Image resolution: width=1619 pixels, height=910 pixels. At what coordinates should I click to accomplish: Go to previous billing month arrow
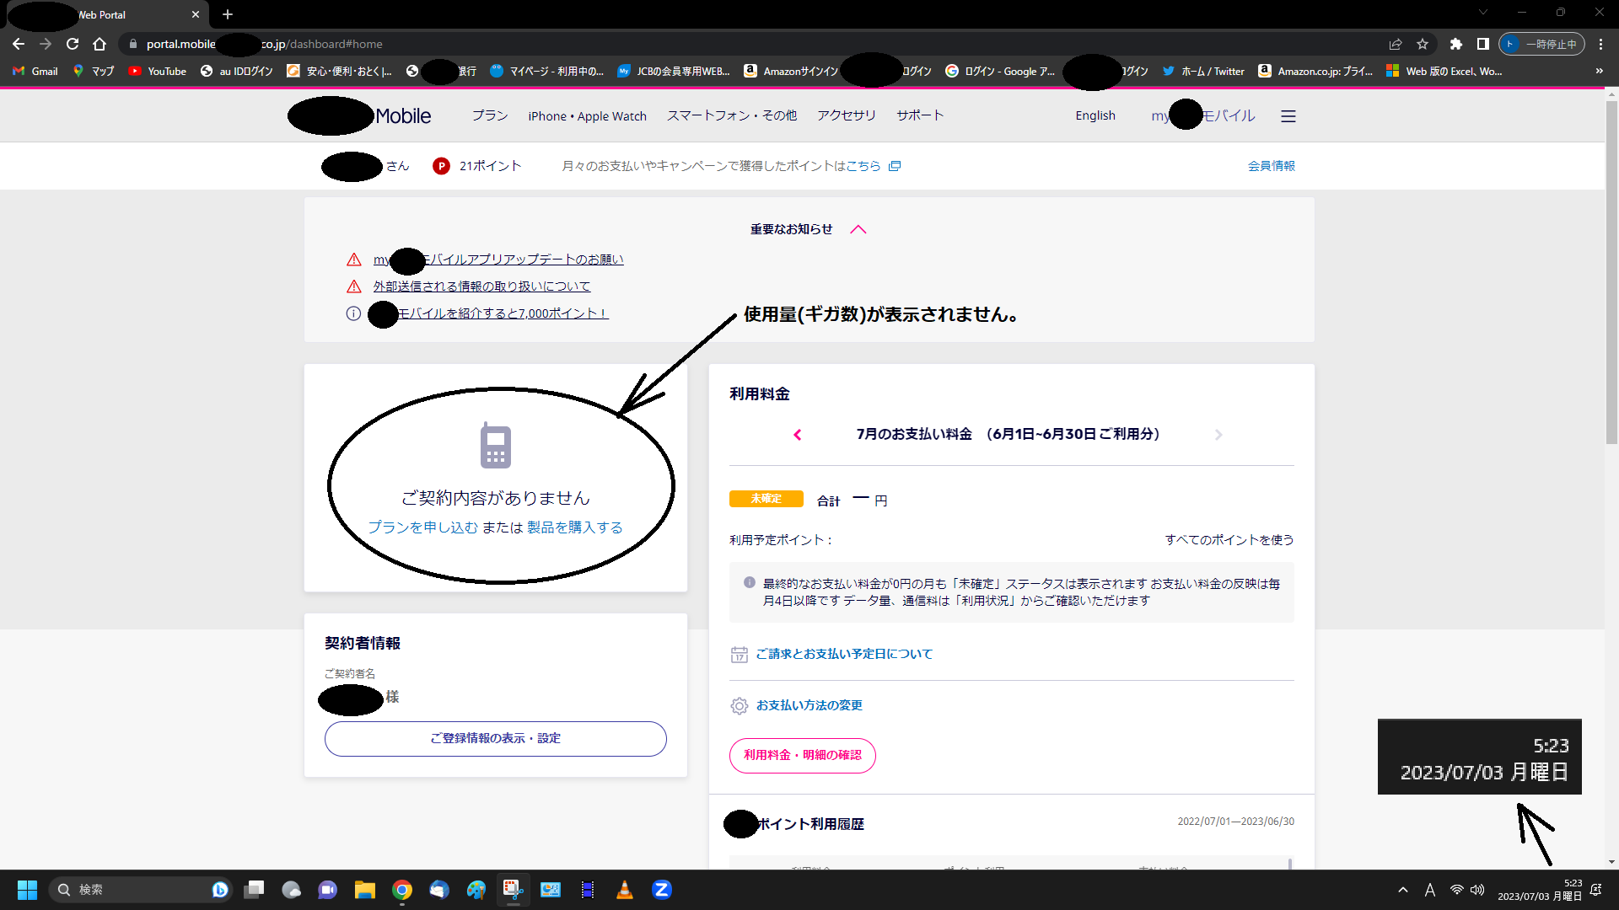point(797,435)
